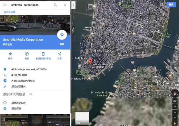Zoom out with the minus button

175,117
